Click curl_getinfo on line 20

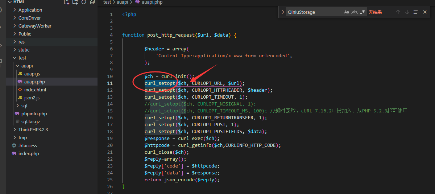195,145
